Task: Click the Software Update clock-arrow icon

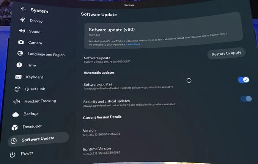Action: point(14,141)
